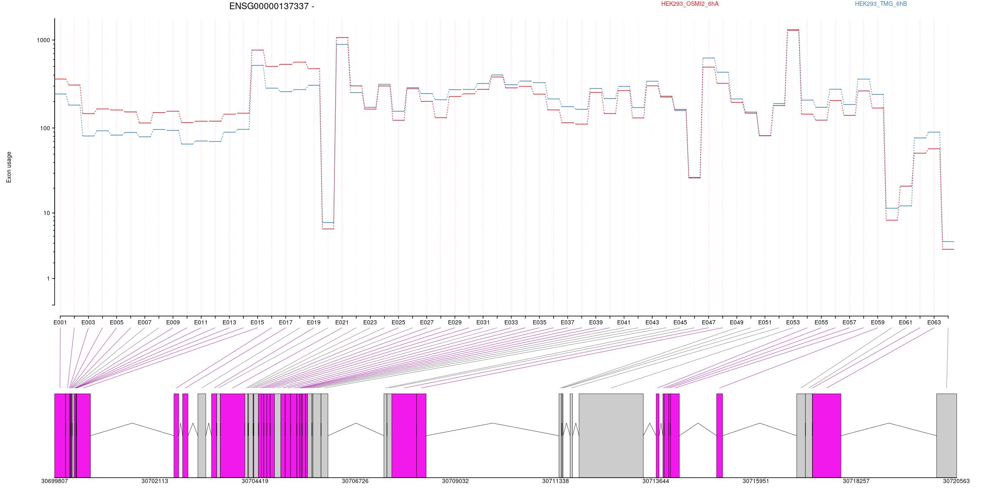Click the magenta exon block above 30718257
Viewport: 1002px width, 501px height.
tap(827, 435)
